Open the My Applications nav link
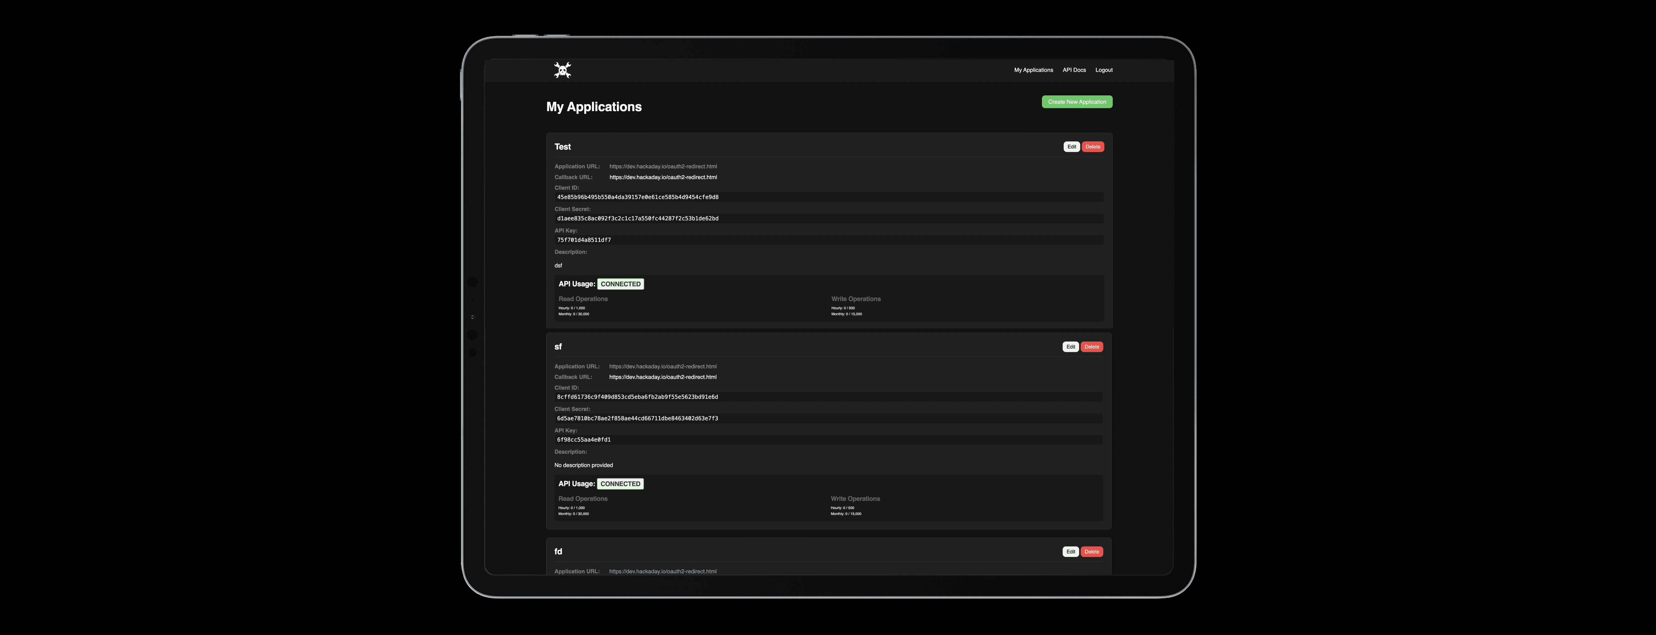Image resolution: width=1656 pixels, height=635 pixels. pos(1033,70)
